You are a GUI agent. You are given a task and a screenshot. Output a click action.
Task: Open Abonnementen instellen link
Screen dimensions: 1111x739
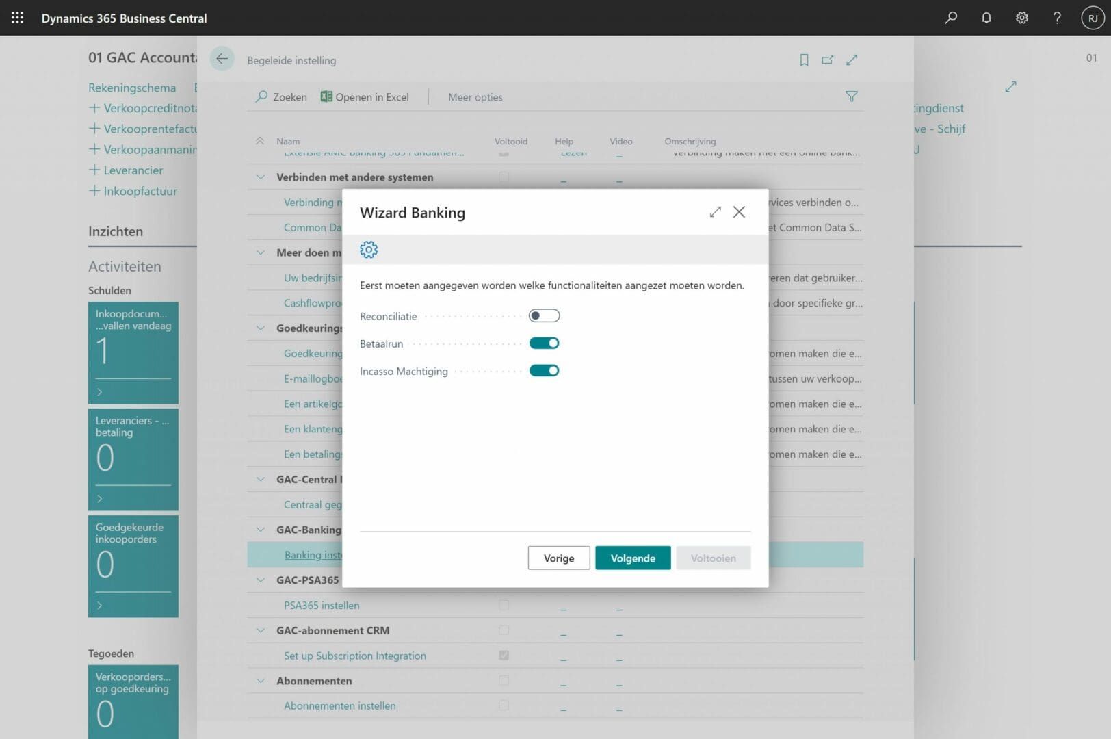pyautogui.click(x=339, y=705)
